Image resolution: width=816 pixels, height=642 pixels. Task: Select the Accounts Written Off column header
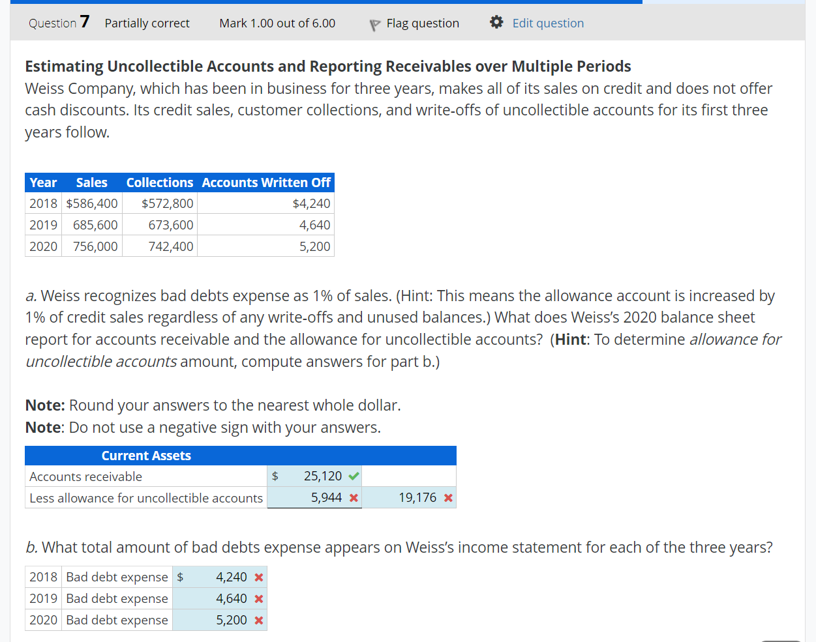tap(265, 182)
